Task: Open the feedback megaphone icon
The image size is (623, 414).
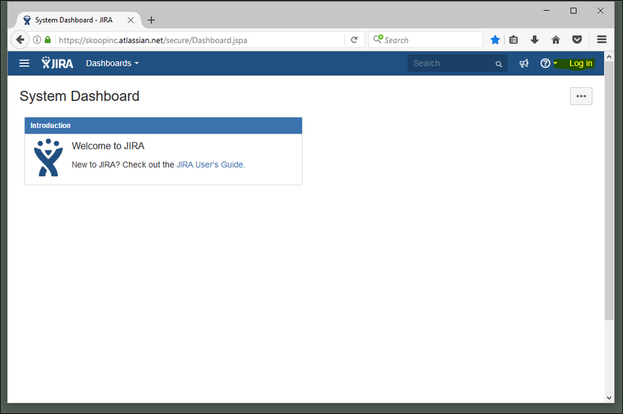Action: (x=524, y=63)
